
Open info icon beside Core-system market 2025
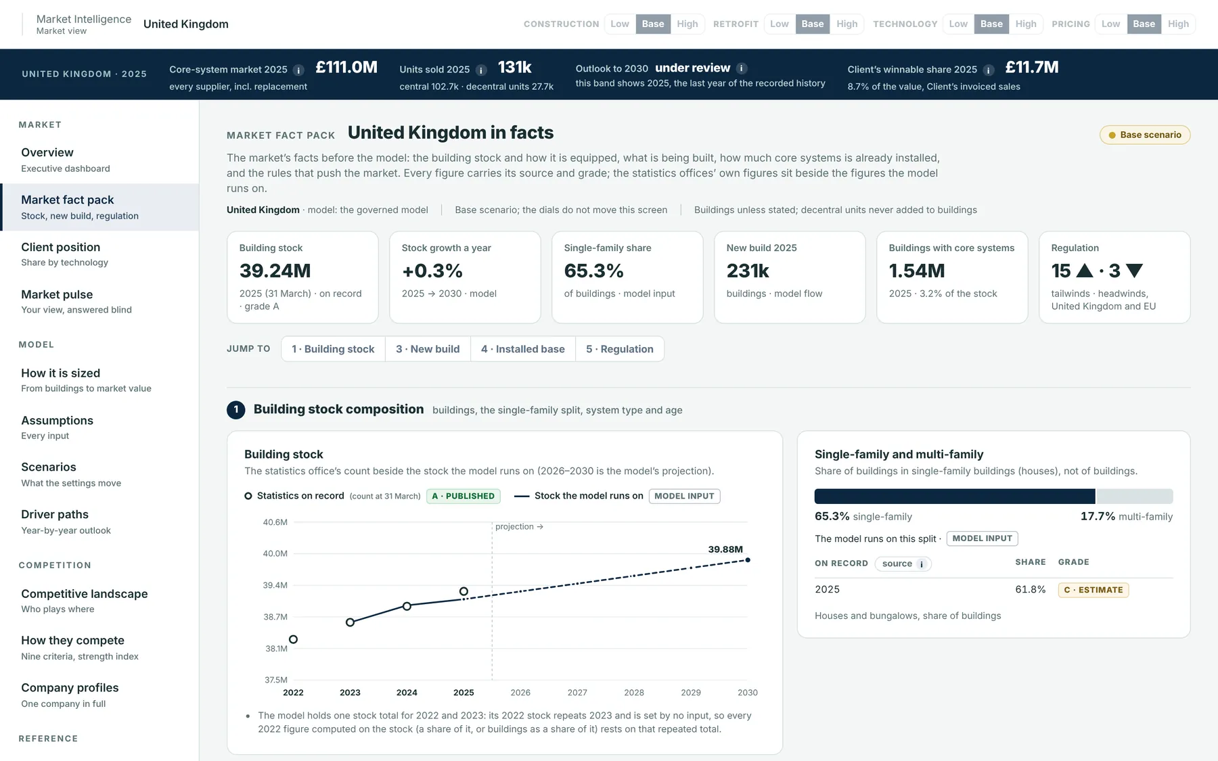pyautogui.click(x=298, y=70)
